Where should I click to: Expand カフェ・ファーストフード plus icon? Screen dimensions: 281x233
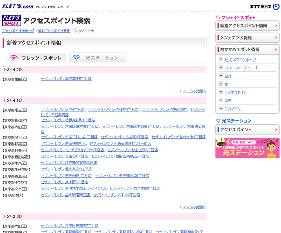(x=221, y=67)
